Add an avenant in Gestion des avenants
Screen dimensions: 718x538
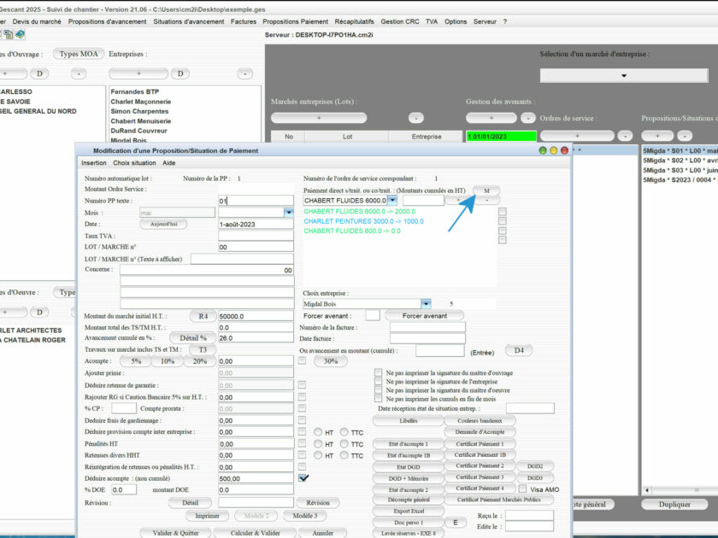click(x=491, y=118)
